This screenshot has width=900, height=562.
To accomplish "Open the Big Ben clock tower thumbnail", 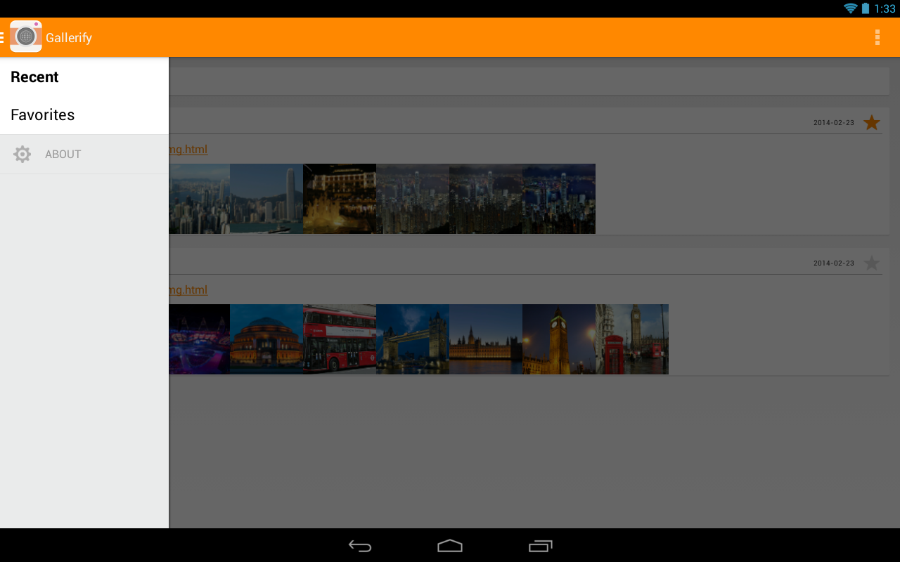I will (x=559, y=339).
